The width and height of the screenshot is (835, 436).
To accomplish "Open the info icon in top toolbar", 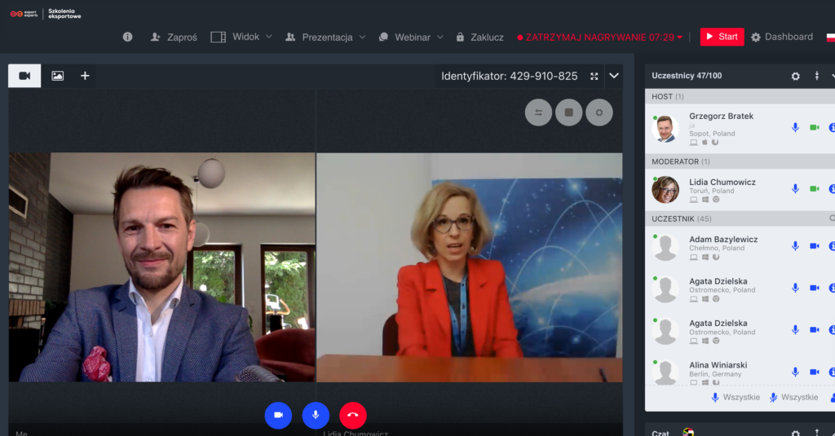I will 127,37.
